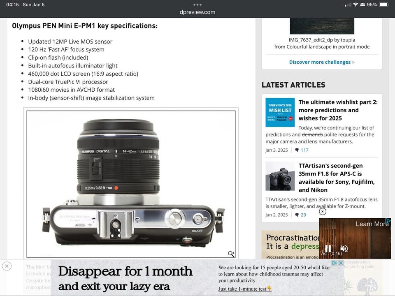This screenshot has width=395, height=296.
Task: Click 'Built-in autofocus illuminator light' bullet
Action: pyautogui.click(x=73, y=66)
